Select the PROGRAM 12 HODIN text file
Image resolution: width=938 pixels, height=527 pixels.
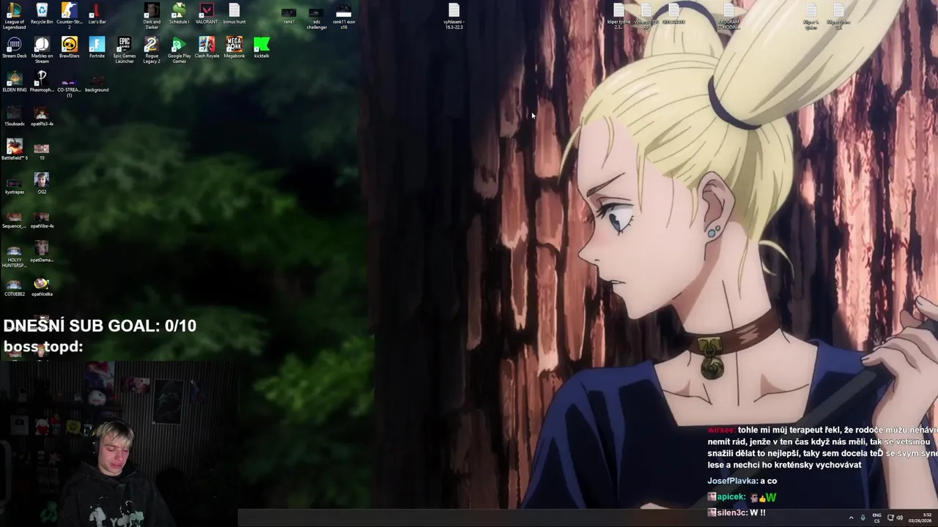(728, 16)
